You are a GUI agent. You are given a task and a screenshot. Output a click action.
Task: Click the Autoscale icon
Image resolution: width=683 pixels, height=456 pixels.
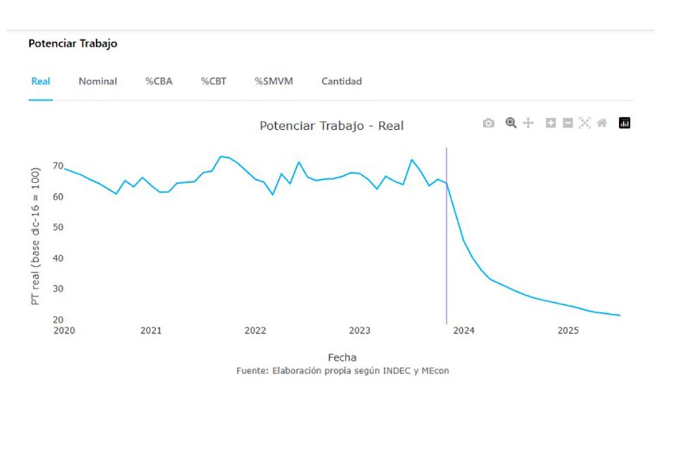point(585,123)
